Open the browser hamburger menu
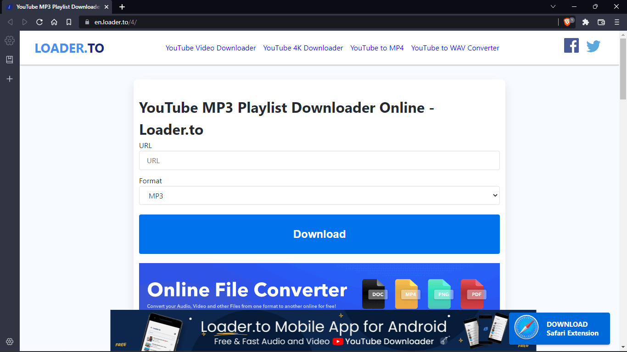The height and width of the screenshot is (352, 627). tap(616, 22)
